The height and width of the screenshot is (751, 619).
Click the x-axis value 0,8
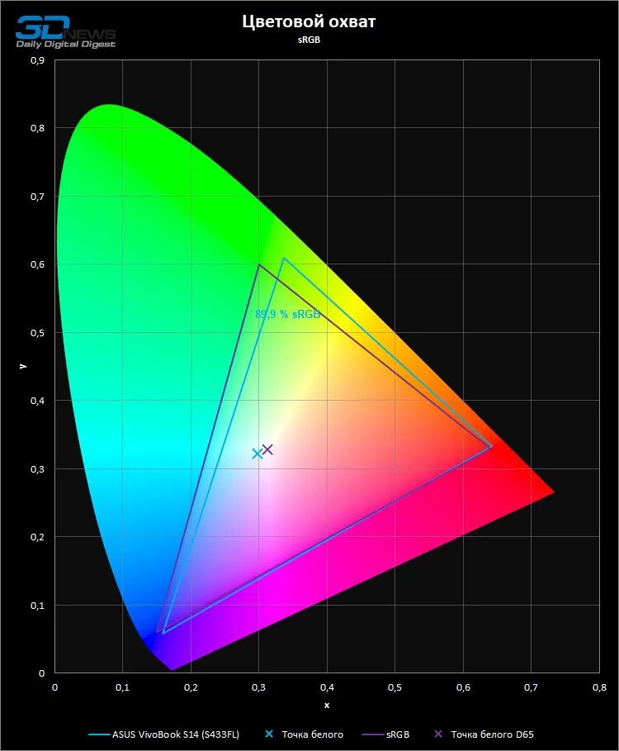tap(599, 687)
